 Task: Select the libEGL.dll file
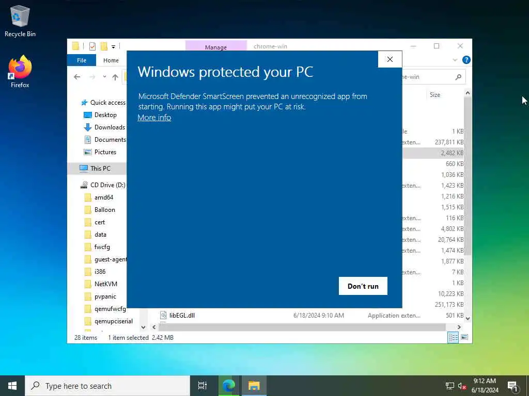(x=182, y=316)
